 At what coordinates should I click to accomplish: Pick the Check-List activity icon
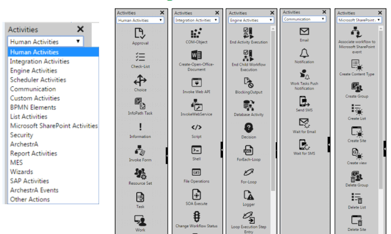tap(140, 57)
